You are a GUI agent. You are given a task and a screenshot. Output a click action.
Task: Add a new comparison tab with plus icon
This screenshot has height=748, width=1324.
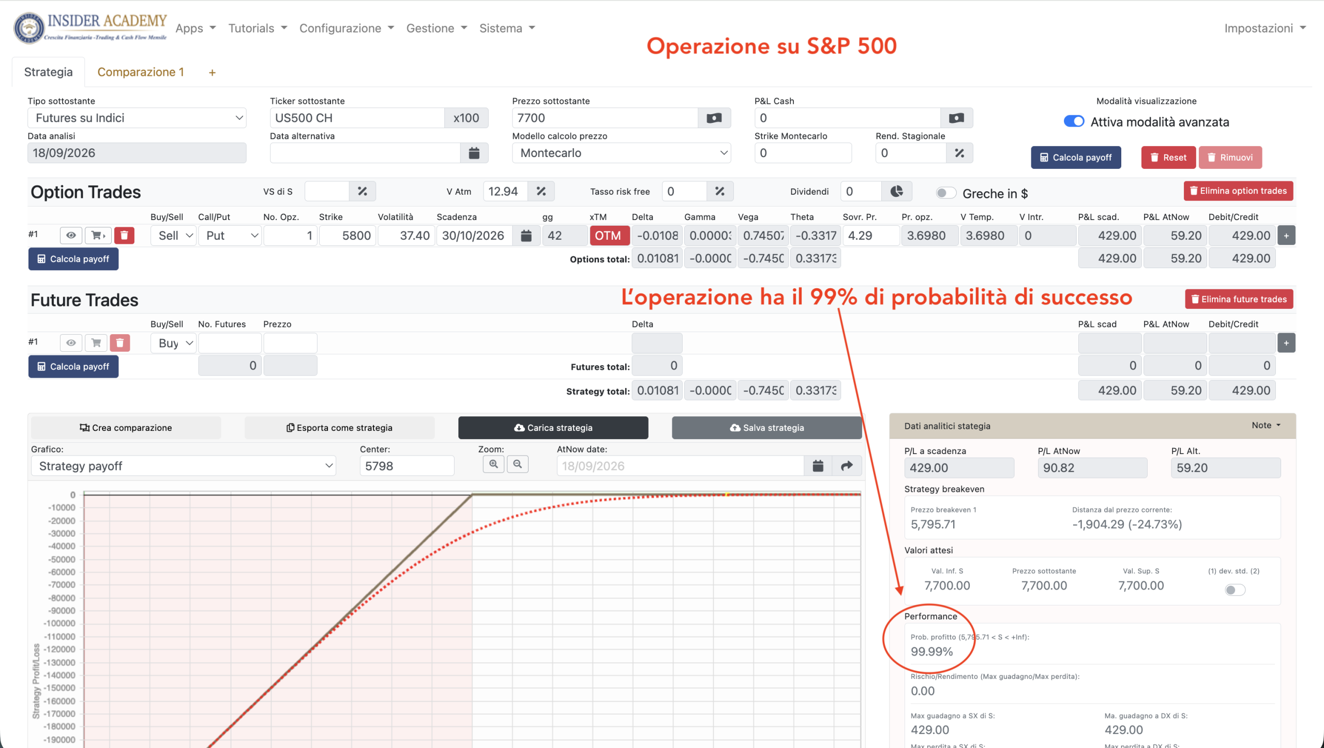click(212, 73)
